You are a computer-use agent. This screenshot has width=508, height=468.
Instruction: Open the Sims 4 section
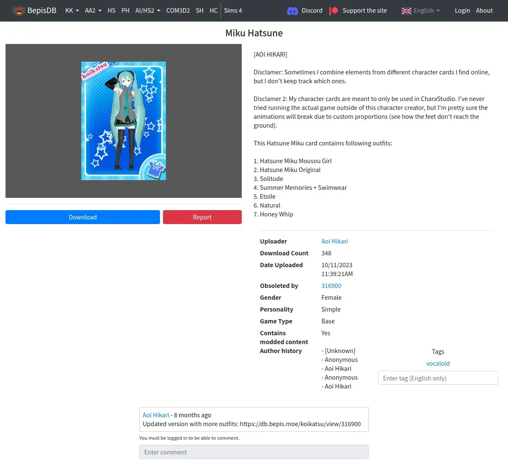pos(233,11)
